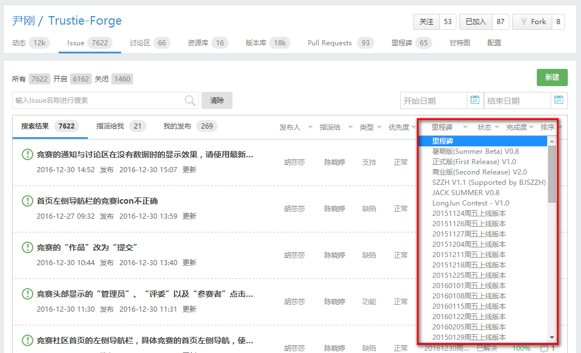The width and height of the screenshot is (581, 353).
Task: Click the search magnifier icon
Action: pos(190,100)
